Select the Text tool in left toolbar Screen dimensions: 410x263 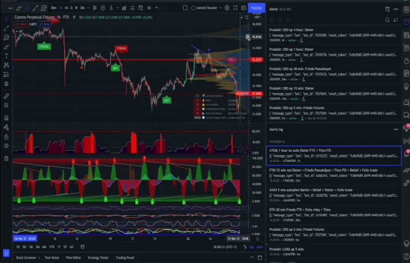point(6,56)
